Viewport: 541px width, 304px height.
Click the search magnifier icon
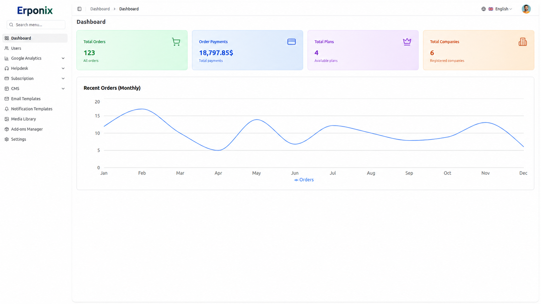click(x=11, y=25)
